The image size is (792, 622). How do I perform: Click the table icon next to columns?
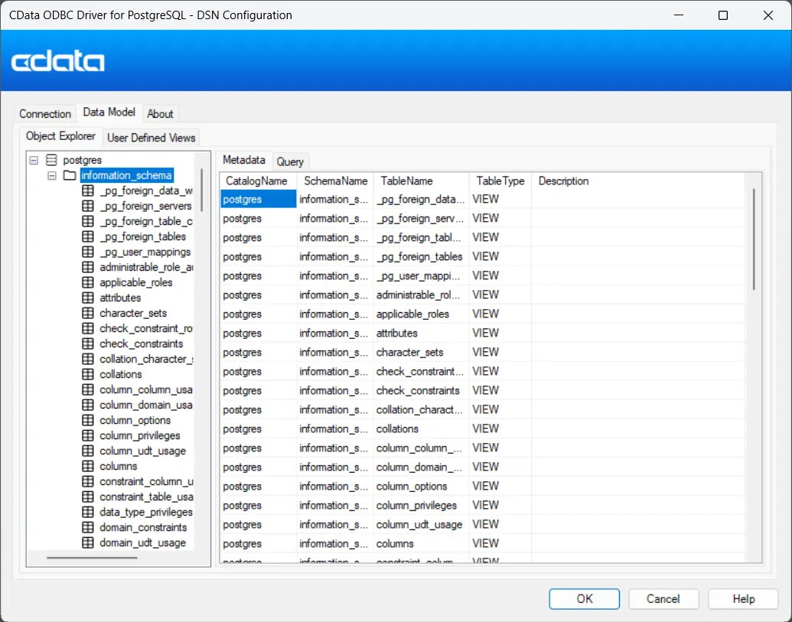88,466
